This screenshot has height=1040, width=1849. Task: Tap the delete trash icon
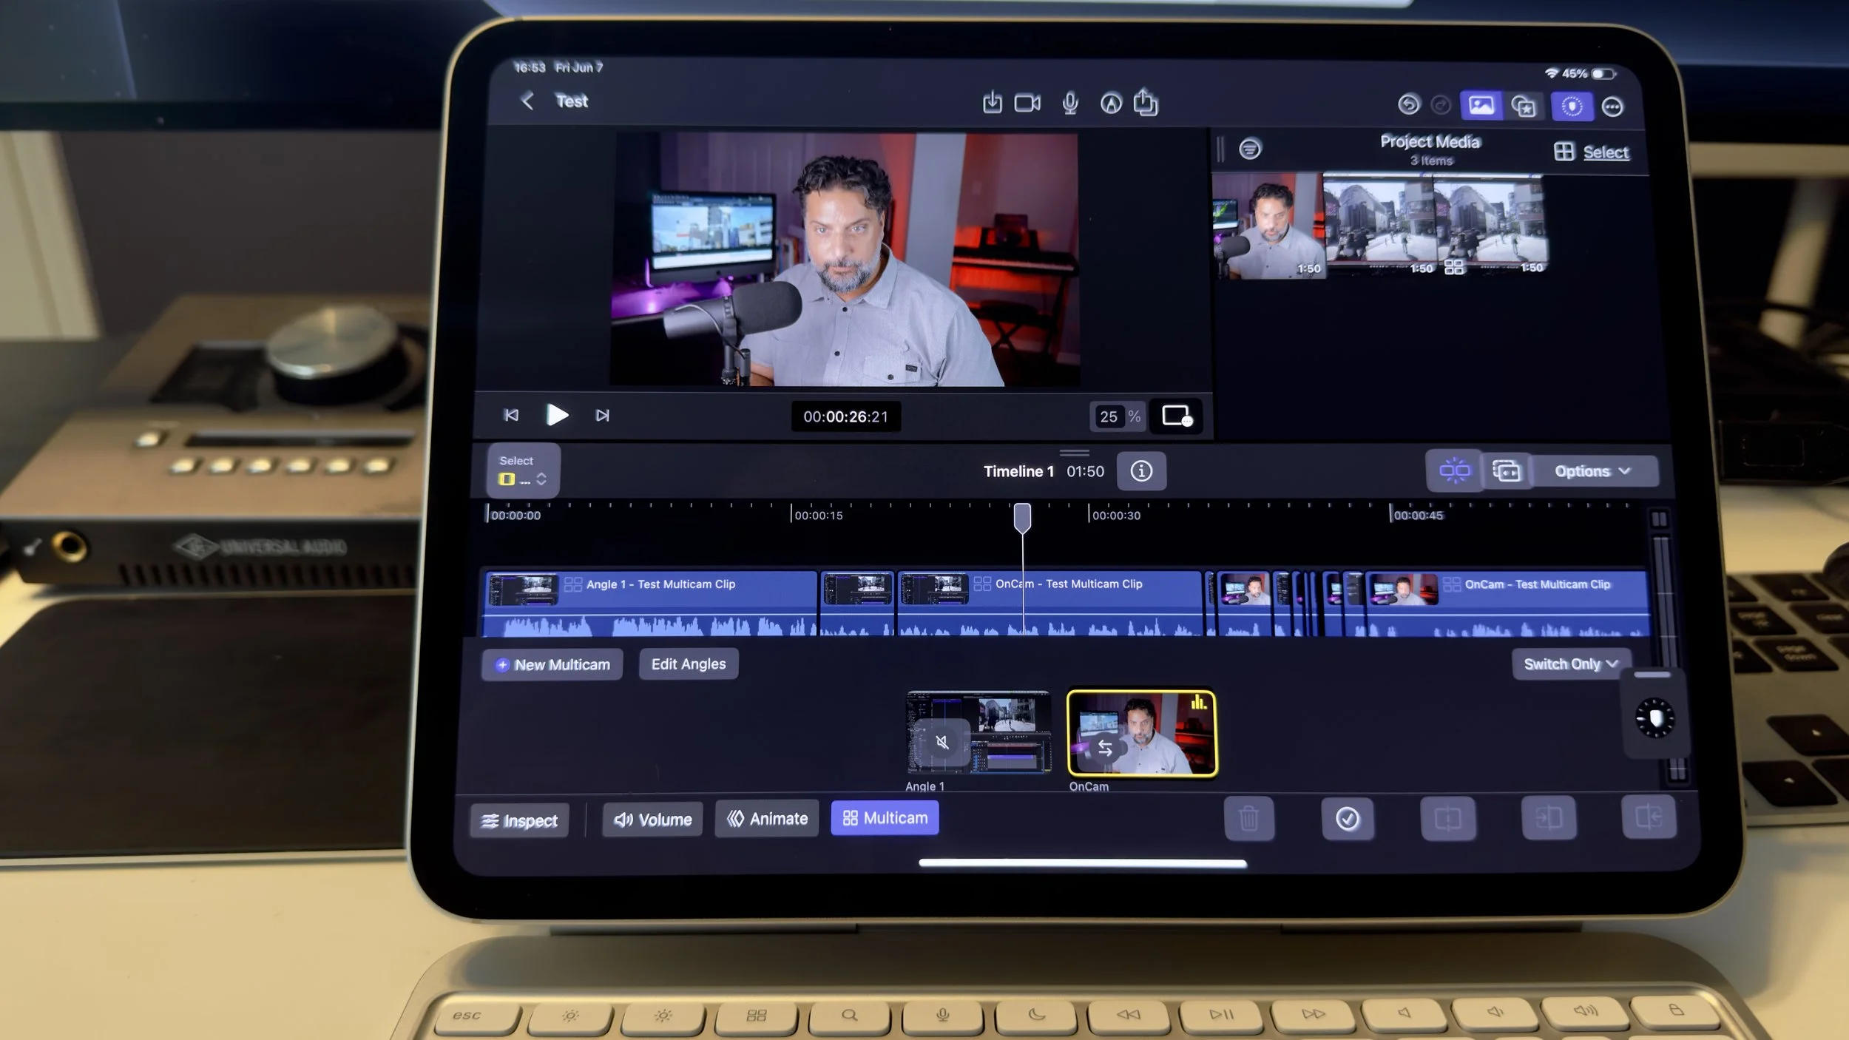coord(1248,818)
